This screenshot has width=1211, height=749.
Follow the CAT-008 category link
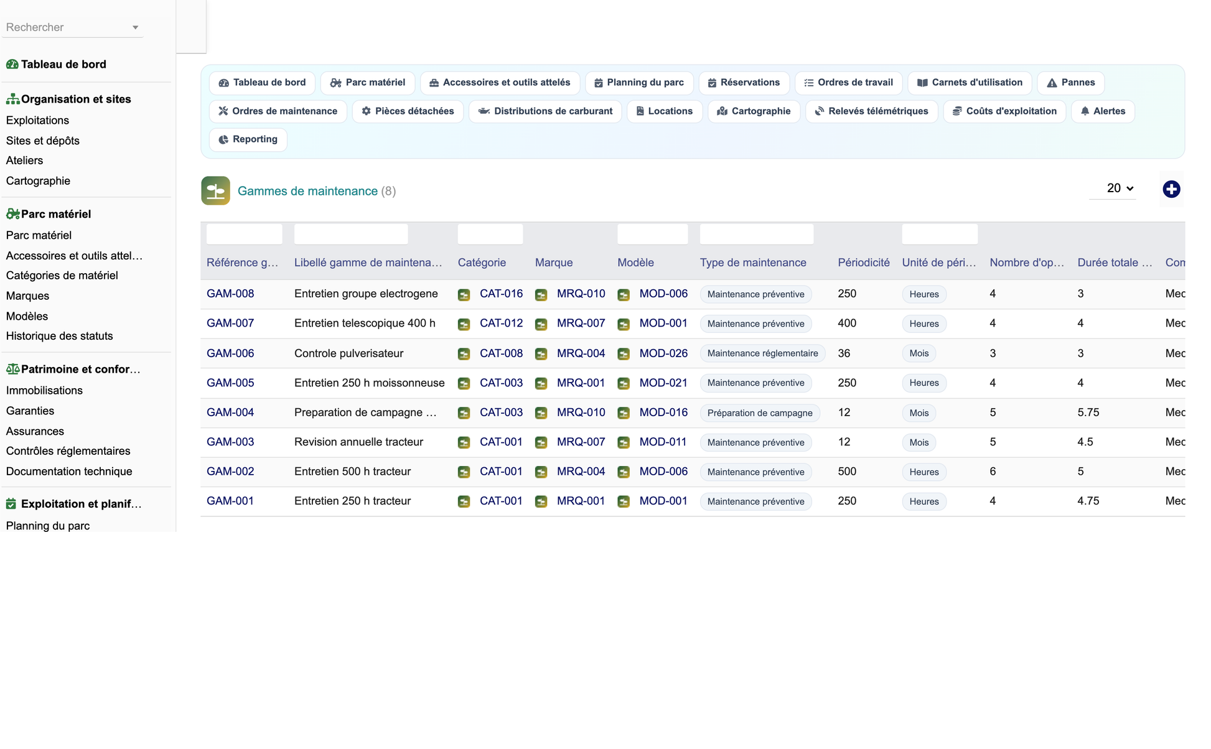click(501, 353)
